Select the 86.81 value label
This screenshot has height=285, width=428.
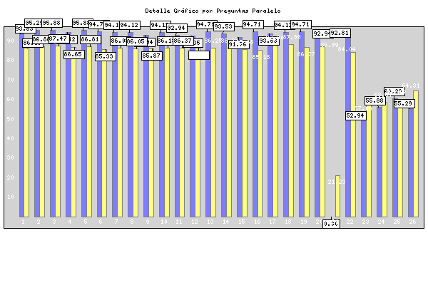(x=91, y=39)
